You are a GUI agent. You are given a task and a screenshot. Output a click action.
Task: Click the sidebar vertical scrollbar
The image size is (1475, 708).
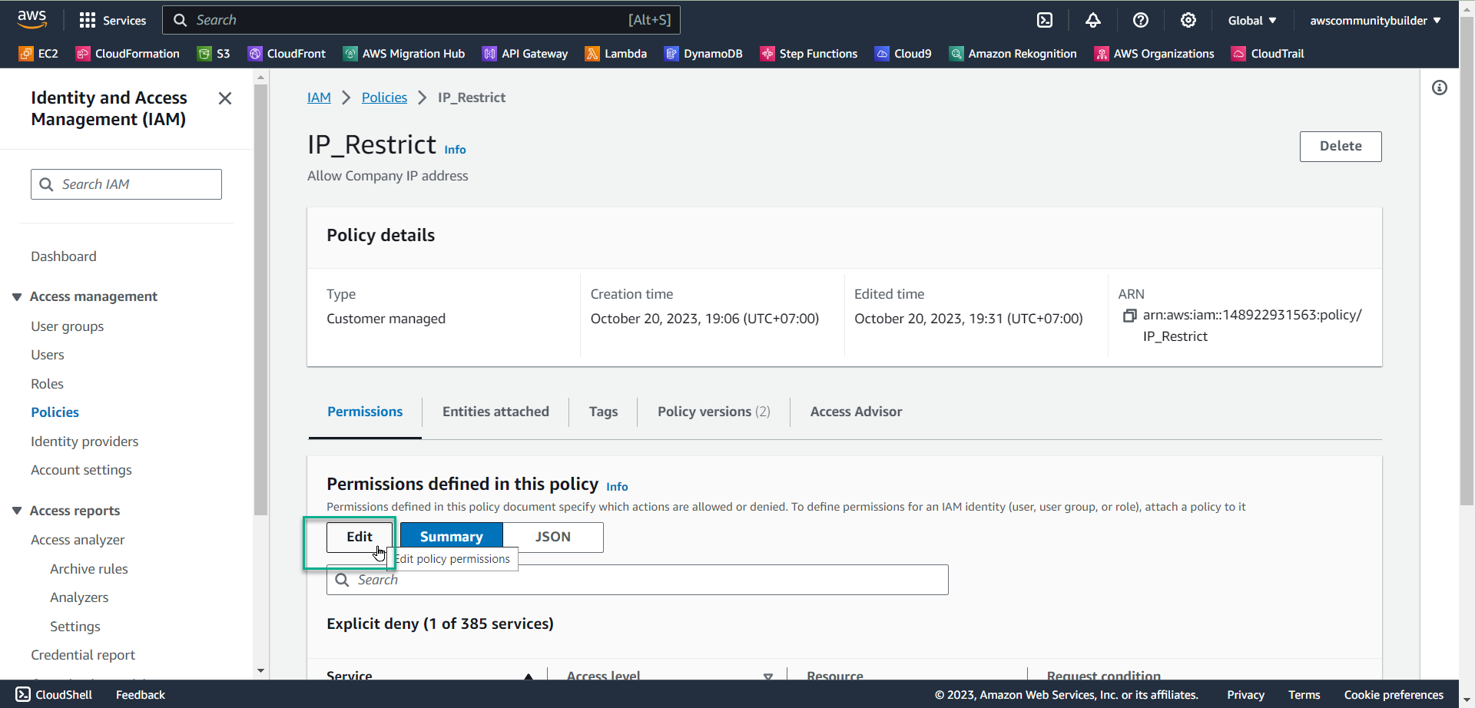pos(261,299)
